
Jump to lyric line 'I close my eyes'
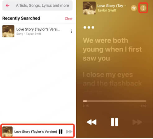click(112, 79)
